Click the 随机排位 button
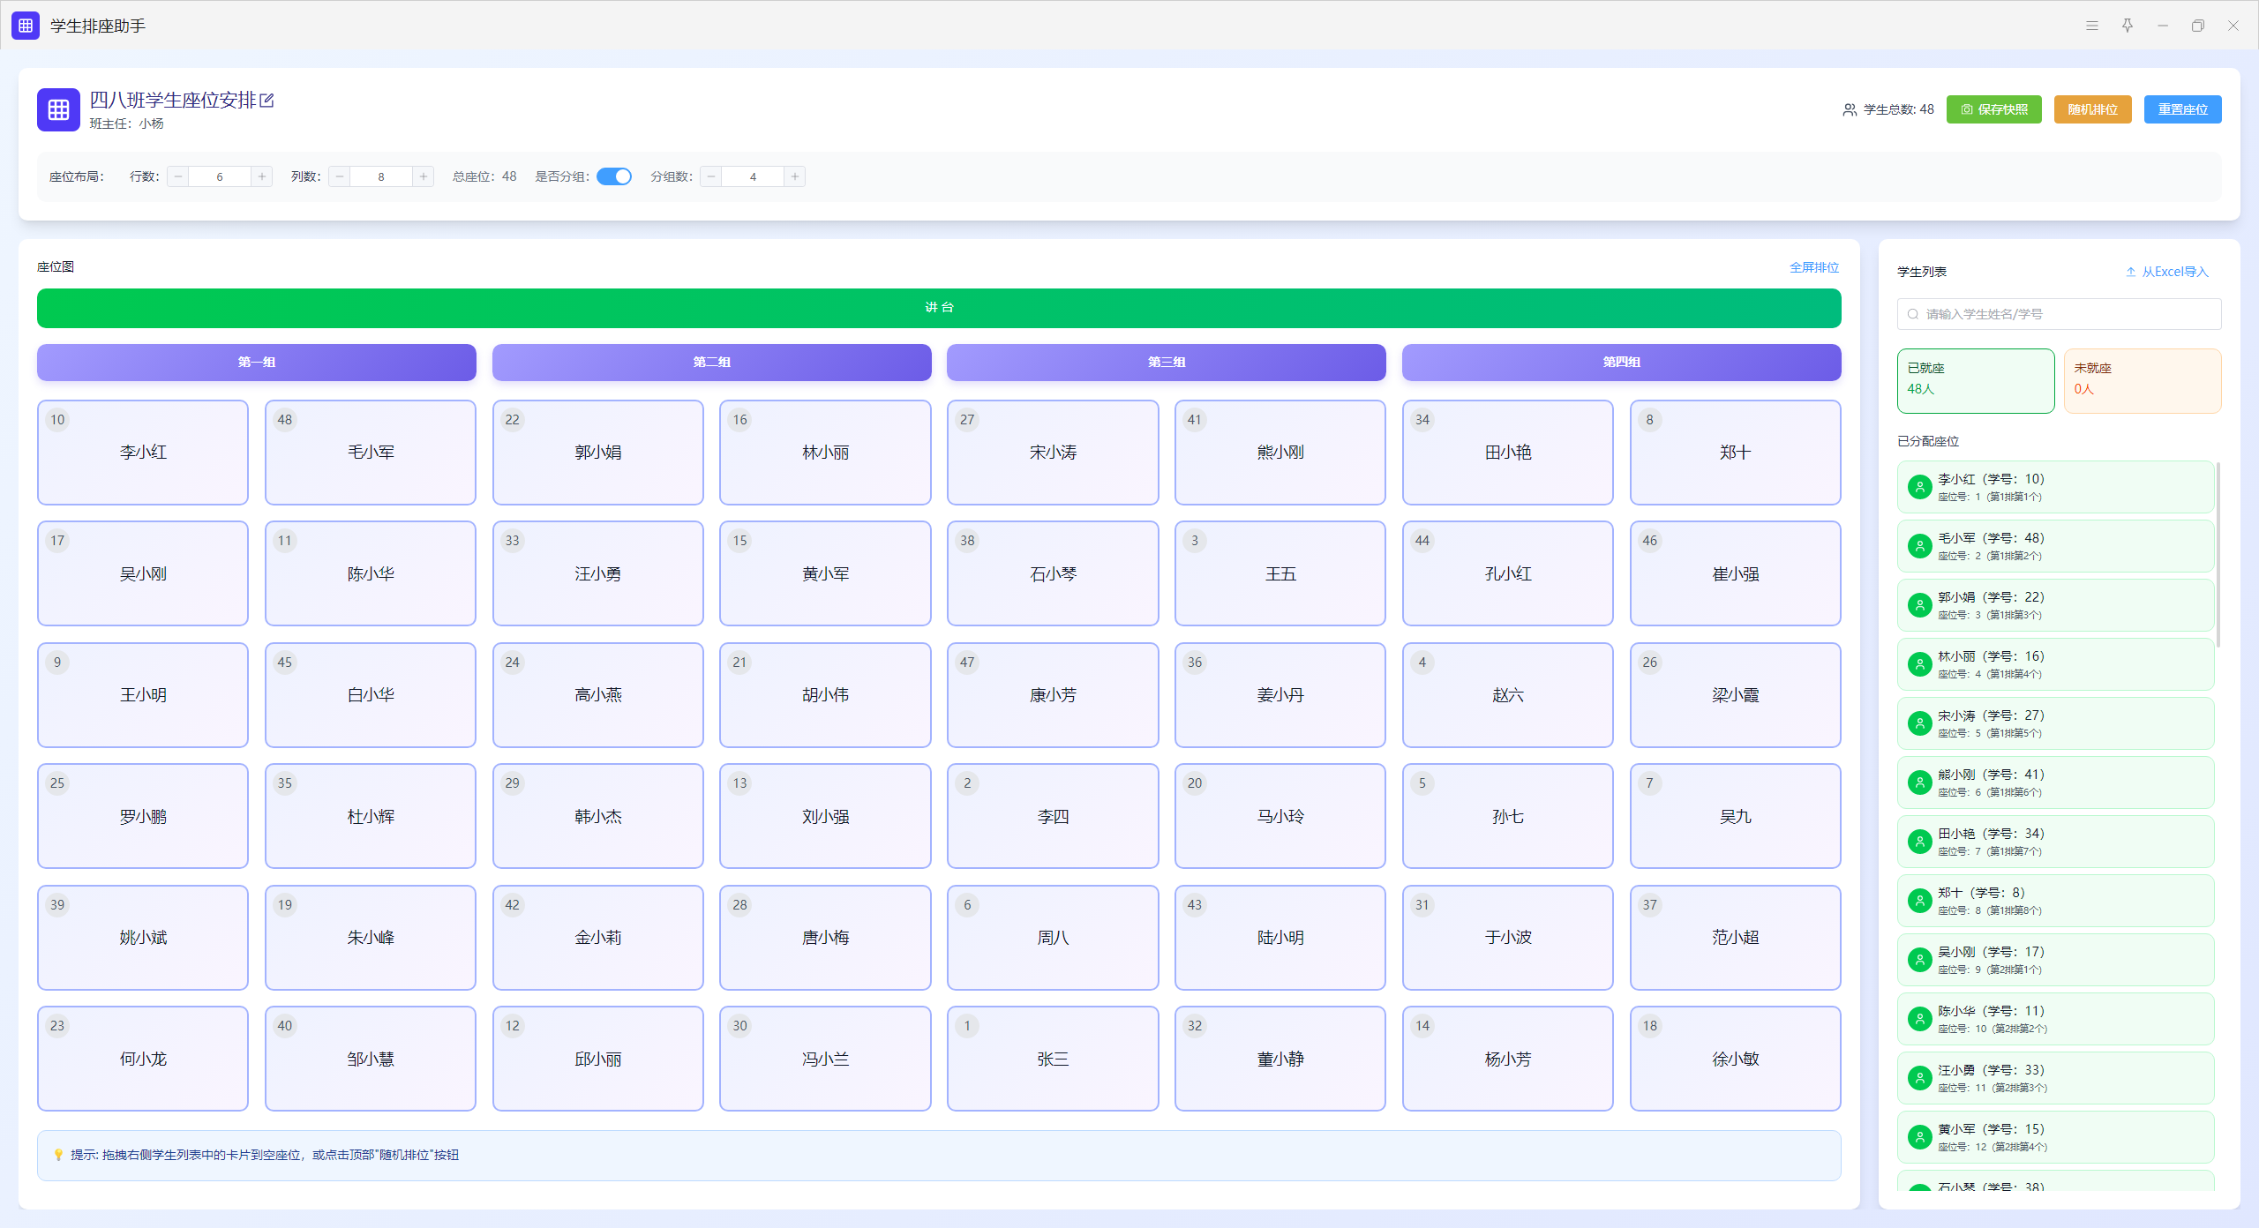This screenshot has height=1228, width=2259. point(2092,109)
